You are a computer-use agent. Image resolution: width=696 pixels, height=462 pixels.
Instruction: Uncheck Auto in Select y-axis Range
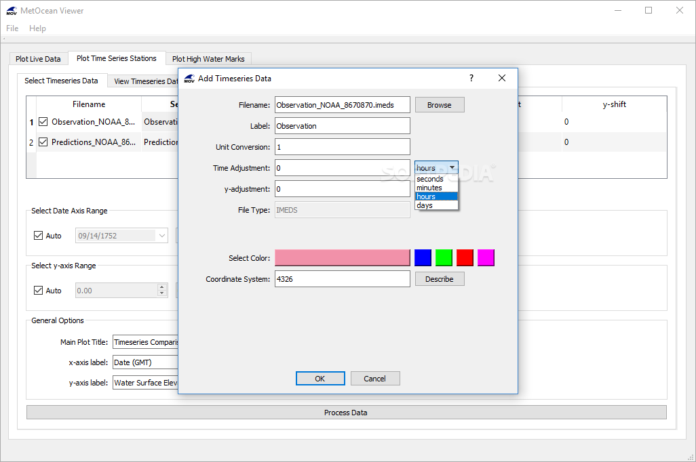pyautogui.click(x=39, y=291)
